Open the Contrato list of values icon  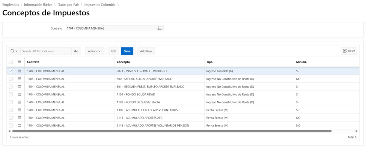point(160,28)
